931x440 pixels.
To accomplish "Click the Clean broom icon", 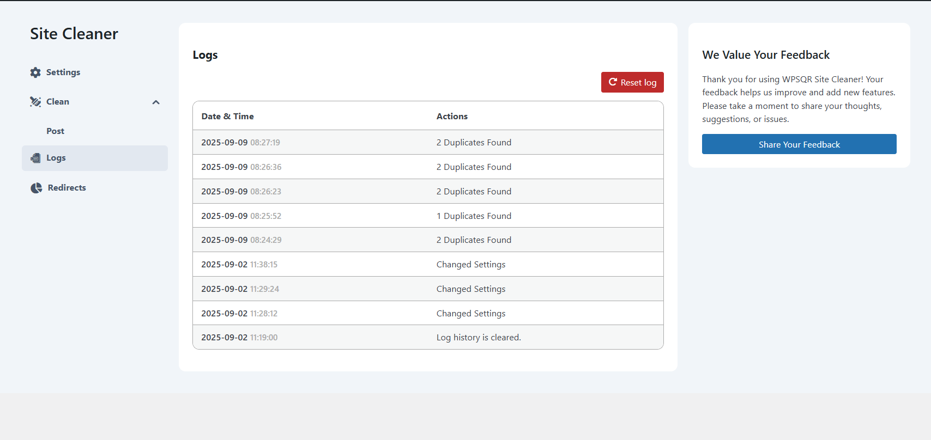I will (35, 102).
